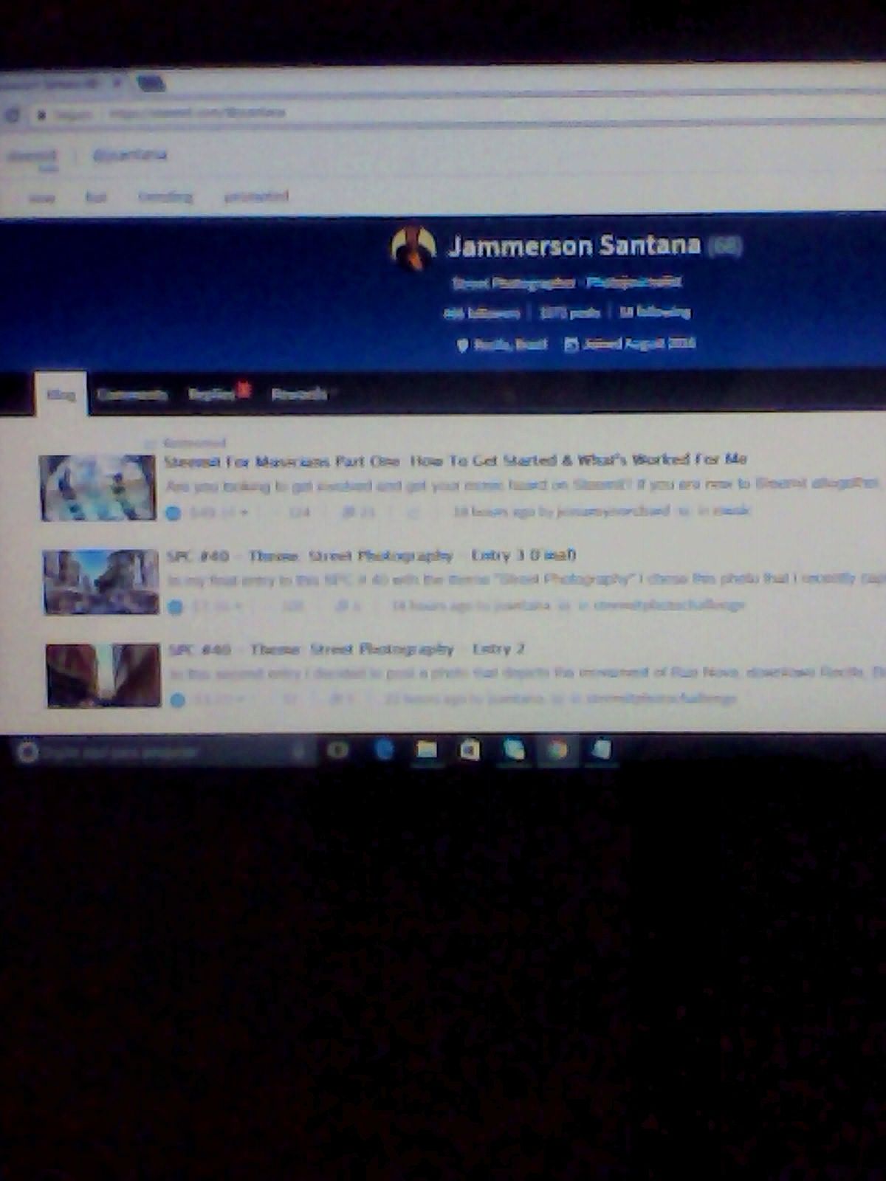Click the browser address bar
886x1181 pixels.
pyautogui.click(x=458, y=113)
